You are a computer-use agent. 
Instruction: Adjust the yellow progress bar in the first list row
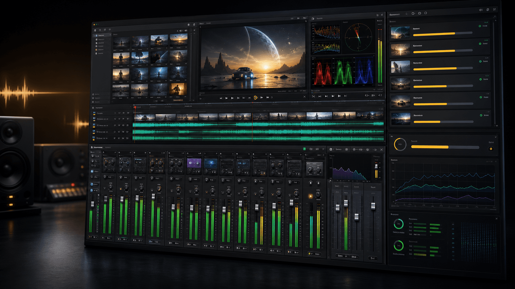[443, 33]
